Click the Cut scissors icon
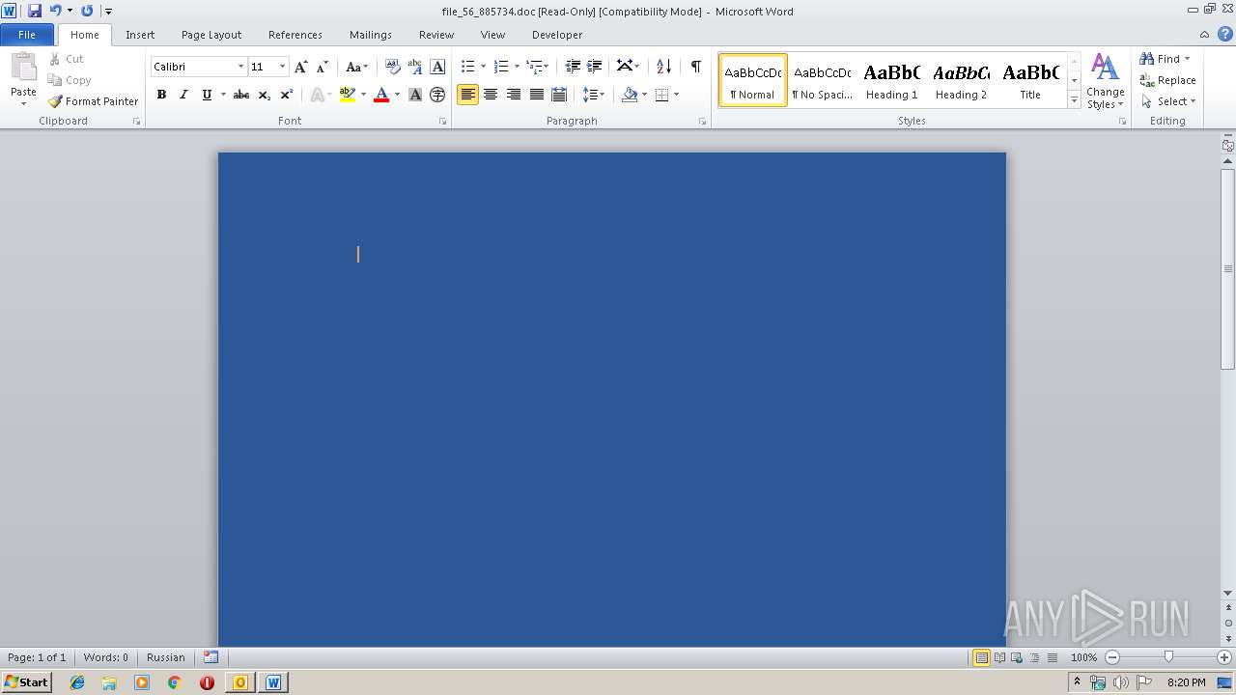This screenshot has width=1236, height=695. click(x=55, y=59)
